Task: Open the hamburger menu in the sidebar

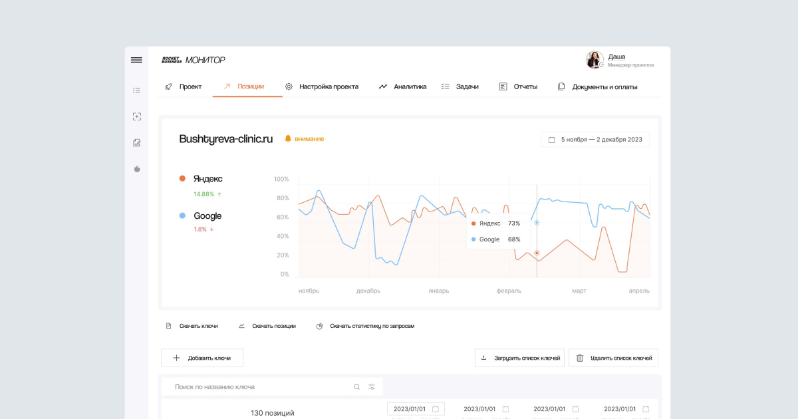Action: click(x=136, y=60)
